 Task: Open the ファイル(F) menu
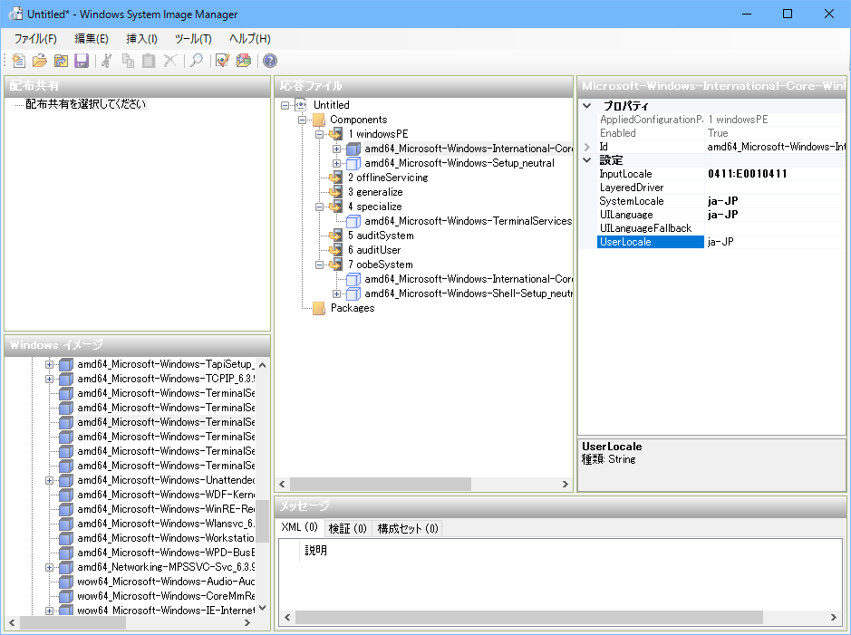click(x=35, y=39)
